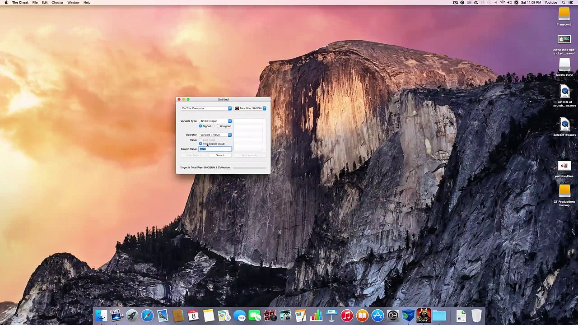The width and height of the screenshot is (578, 325).
Task: Select the Signed radio button
Action: [x=205, y=126]
